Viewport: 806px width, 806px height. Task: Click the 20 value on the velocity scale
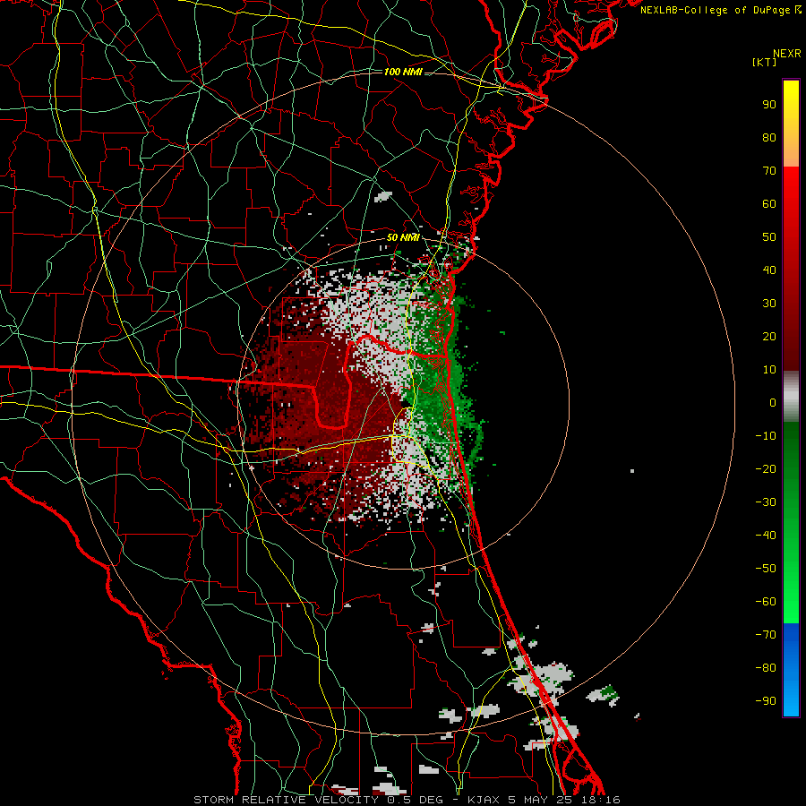click(x=769, y=336)
